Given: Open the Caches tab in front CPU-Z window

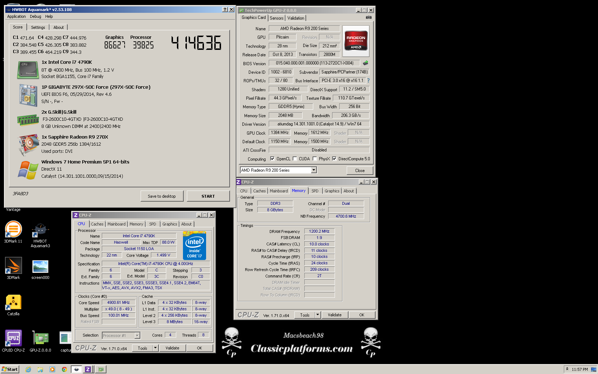Looking at the screenshot, I should (x=97, y=224).
